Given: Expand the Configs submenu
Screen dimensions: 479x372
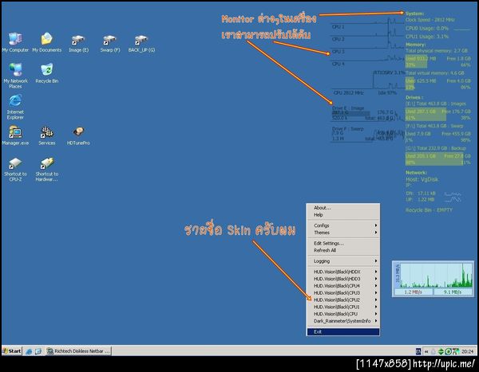Looking at the screenshot, I should [343, 225].
